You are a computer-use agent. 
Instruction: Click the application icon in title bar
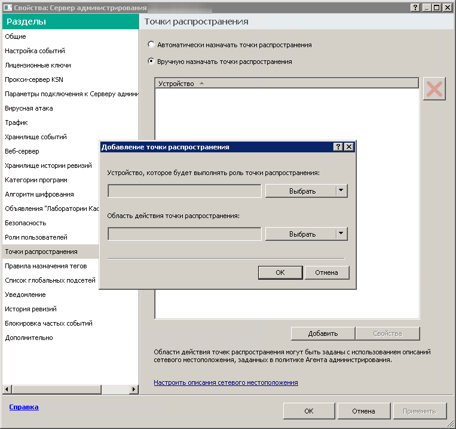(8, 8)
